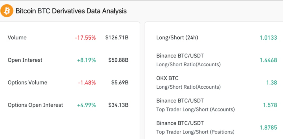Click the Bitcoin BTC Derivatives Data Analysis heading

(x=71, y=11)
